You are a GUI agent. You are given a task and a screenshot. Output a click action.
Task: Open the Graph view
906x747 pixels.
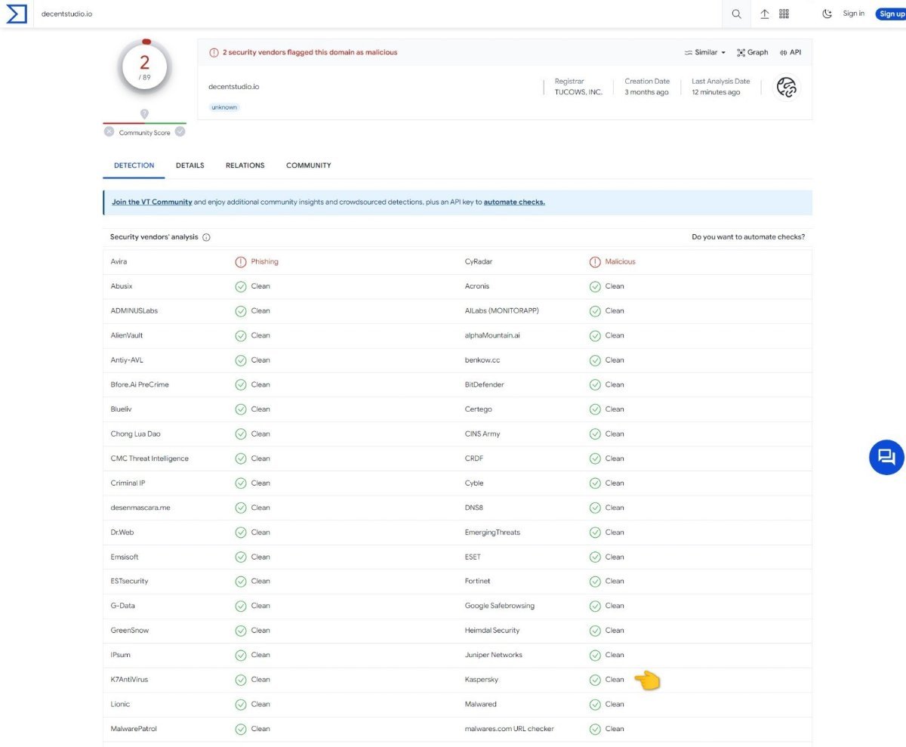[x=753, y=52]
